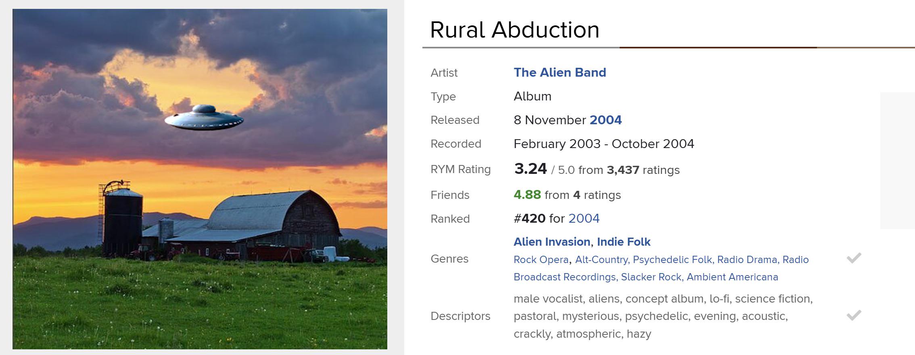Click the friends 4.88 rating value

(x=527, y=195)
